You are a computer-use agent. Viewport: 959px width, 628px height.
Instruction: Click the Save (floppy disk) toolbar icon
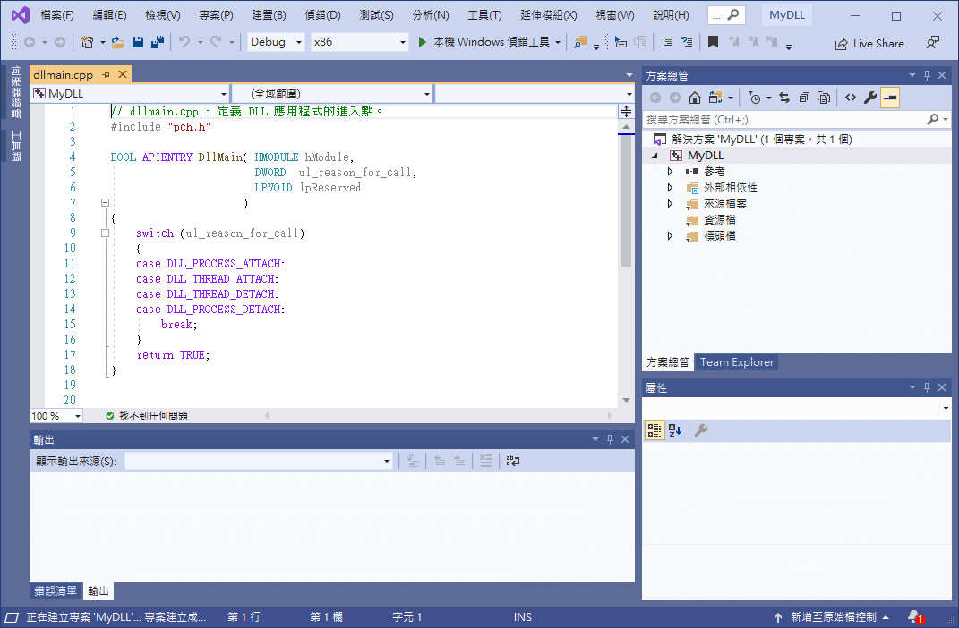(x=138, y=42)
